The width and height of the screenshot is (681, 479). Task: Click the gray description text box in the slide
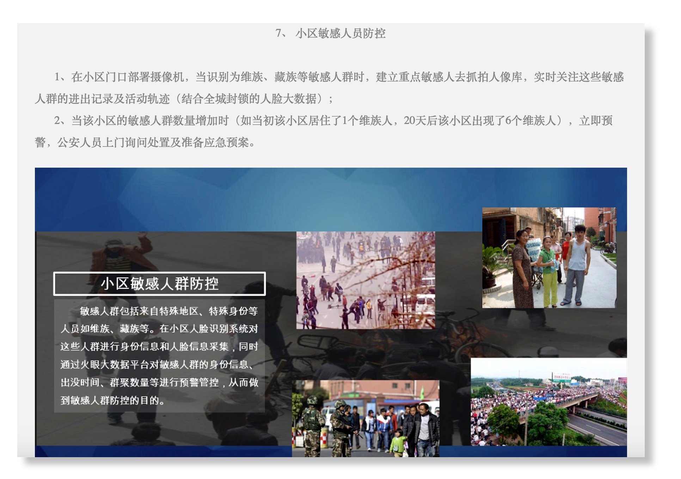click(x=159, y=356)
